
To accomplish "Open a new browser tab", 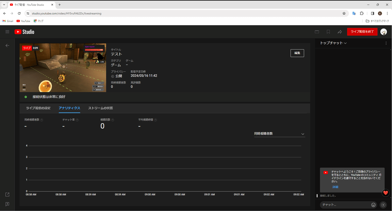I will 59,5.
